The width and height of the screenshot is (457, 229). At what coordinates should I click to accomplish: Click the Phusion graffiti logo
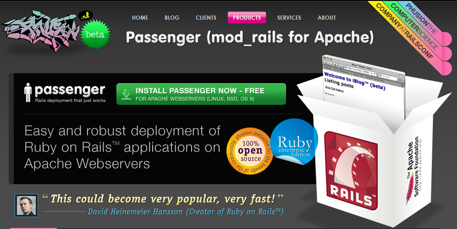41,31
